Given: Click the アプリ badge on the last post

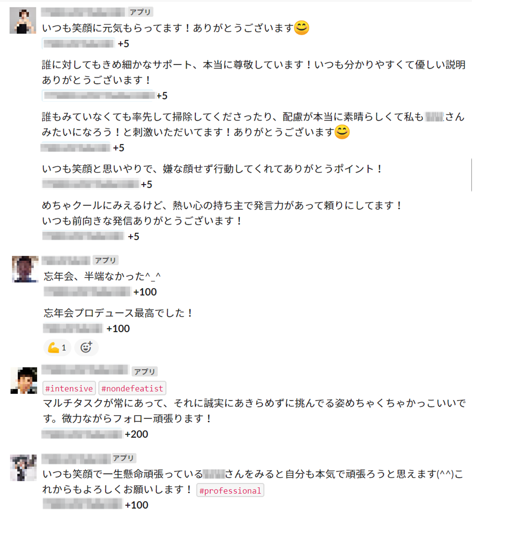Looking at the screenshot, I should click(123, 458).
